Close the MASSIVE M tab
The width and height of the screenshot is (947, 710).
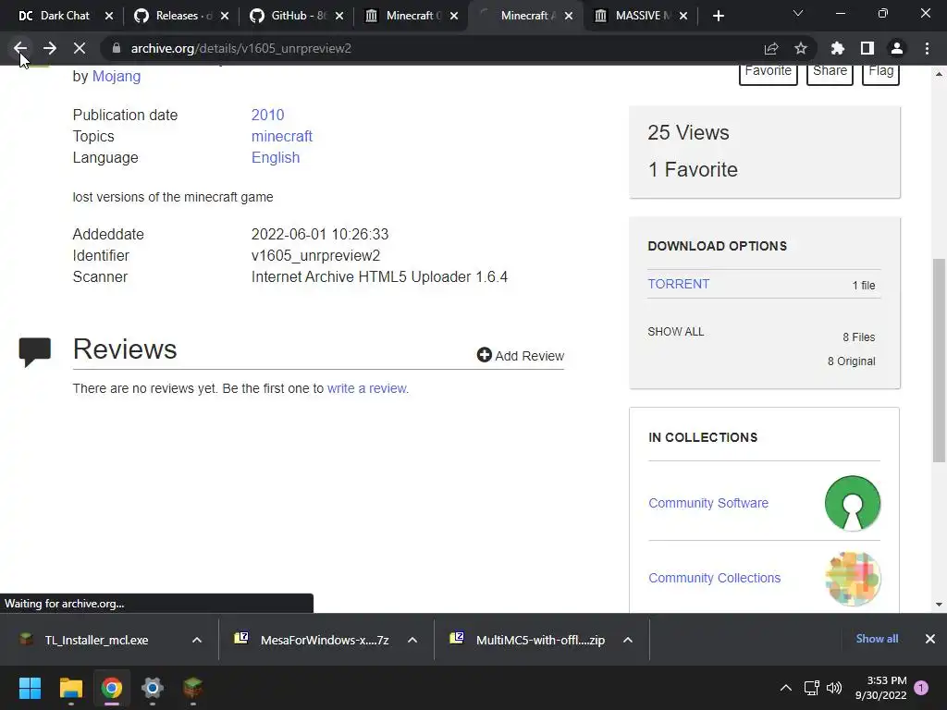coord(683,16)
